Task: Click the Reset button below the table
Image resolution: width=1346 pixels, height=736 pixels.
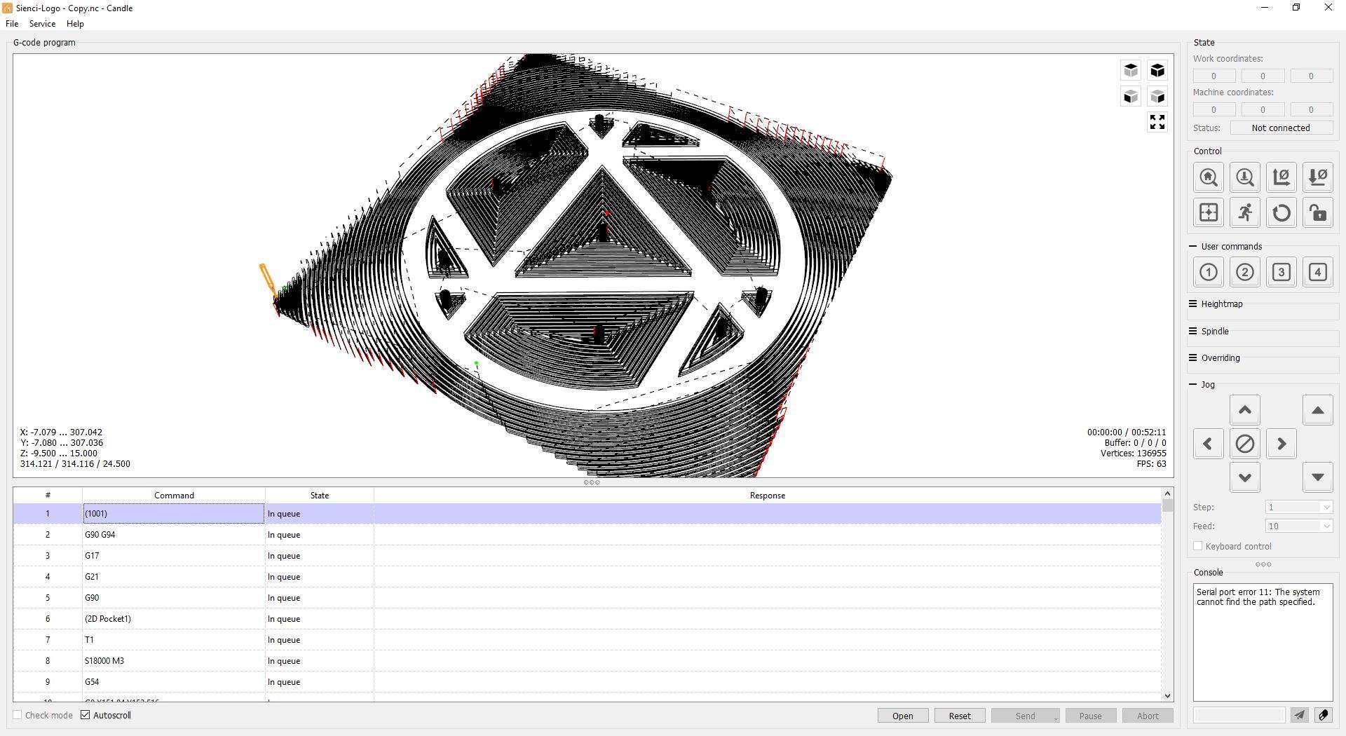Action: 960,716
